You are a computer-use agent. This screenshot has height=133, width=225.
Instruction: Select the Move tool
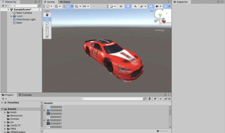pos(47,19)
